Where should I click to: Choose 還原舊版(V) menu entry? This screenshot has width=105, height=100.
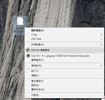coord(64,60)
